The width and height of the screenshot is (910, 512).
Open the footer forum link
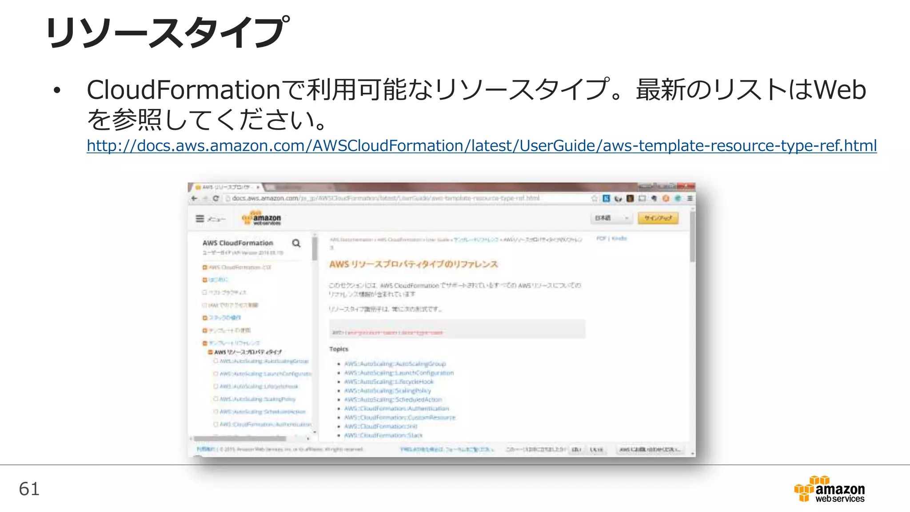[447, 449]
